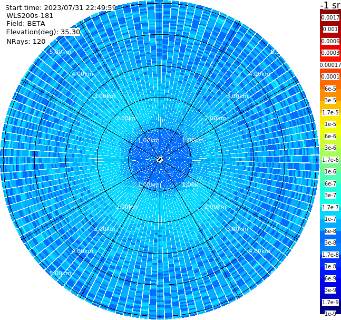
Task: Click the 0.001 colorbar tick label
Action: click(x=330, y=29)
